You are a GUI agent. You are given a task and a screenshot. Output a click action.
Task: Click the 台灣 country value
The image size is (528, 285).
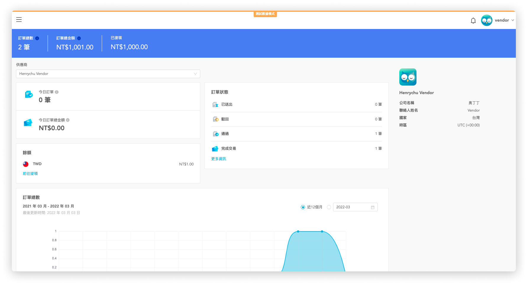(x=476, y=118)
